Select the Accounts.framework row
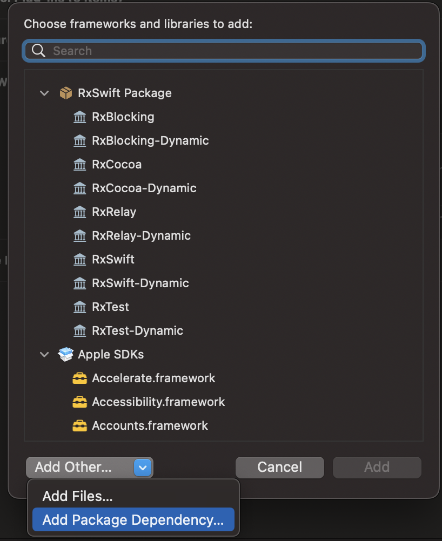Screen dimensions: 442x541 [x=224, y=426]
